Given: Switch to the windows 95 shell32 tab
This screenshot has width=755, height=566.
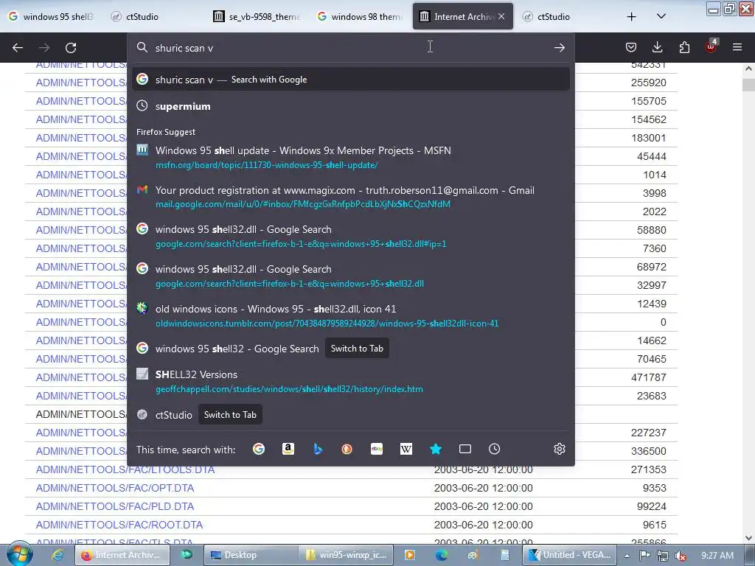Looking at the screenshot, I should pyautogui.click(x=51, y=16).
